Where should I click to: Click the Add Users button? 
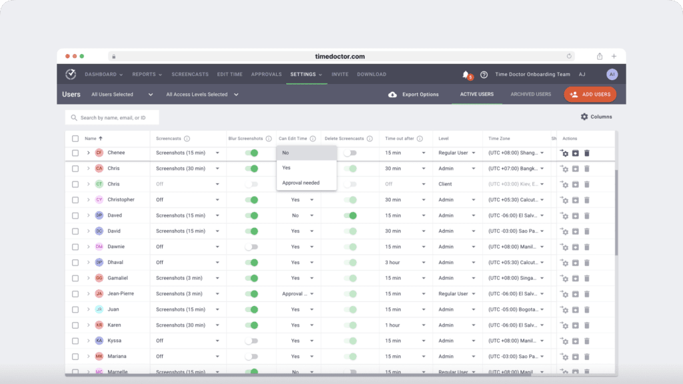(590, 94)
